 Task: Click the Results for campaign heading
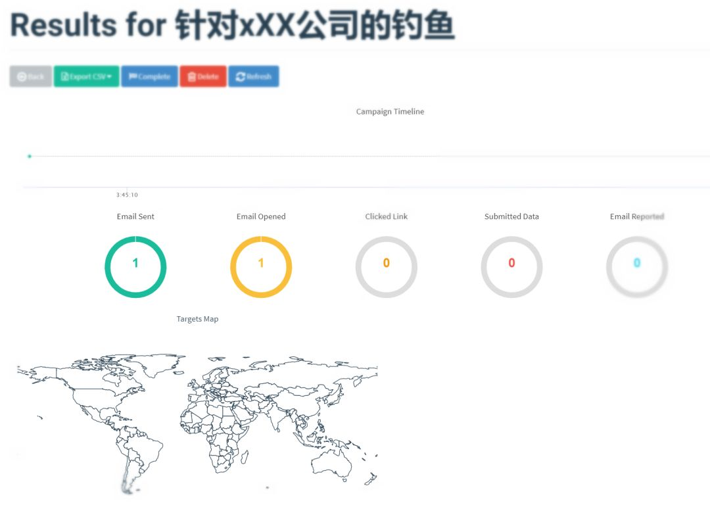coord(232,25)
